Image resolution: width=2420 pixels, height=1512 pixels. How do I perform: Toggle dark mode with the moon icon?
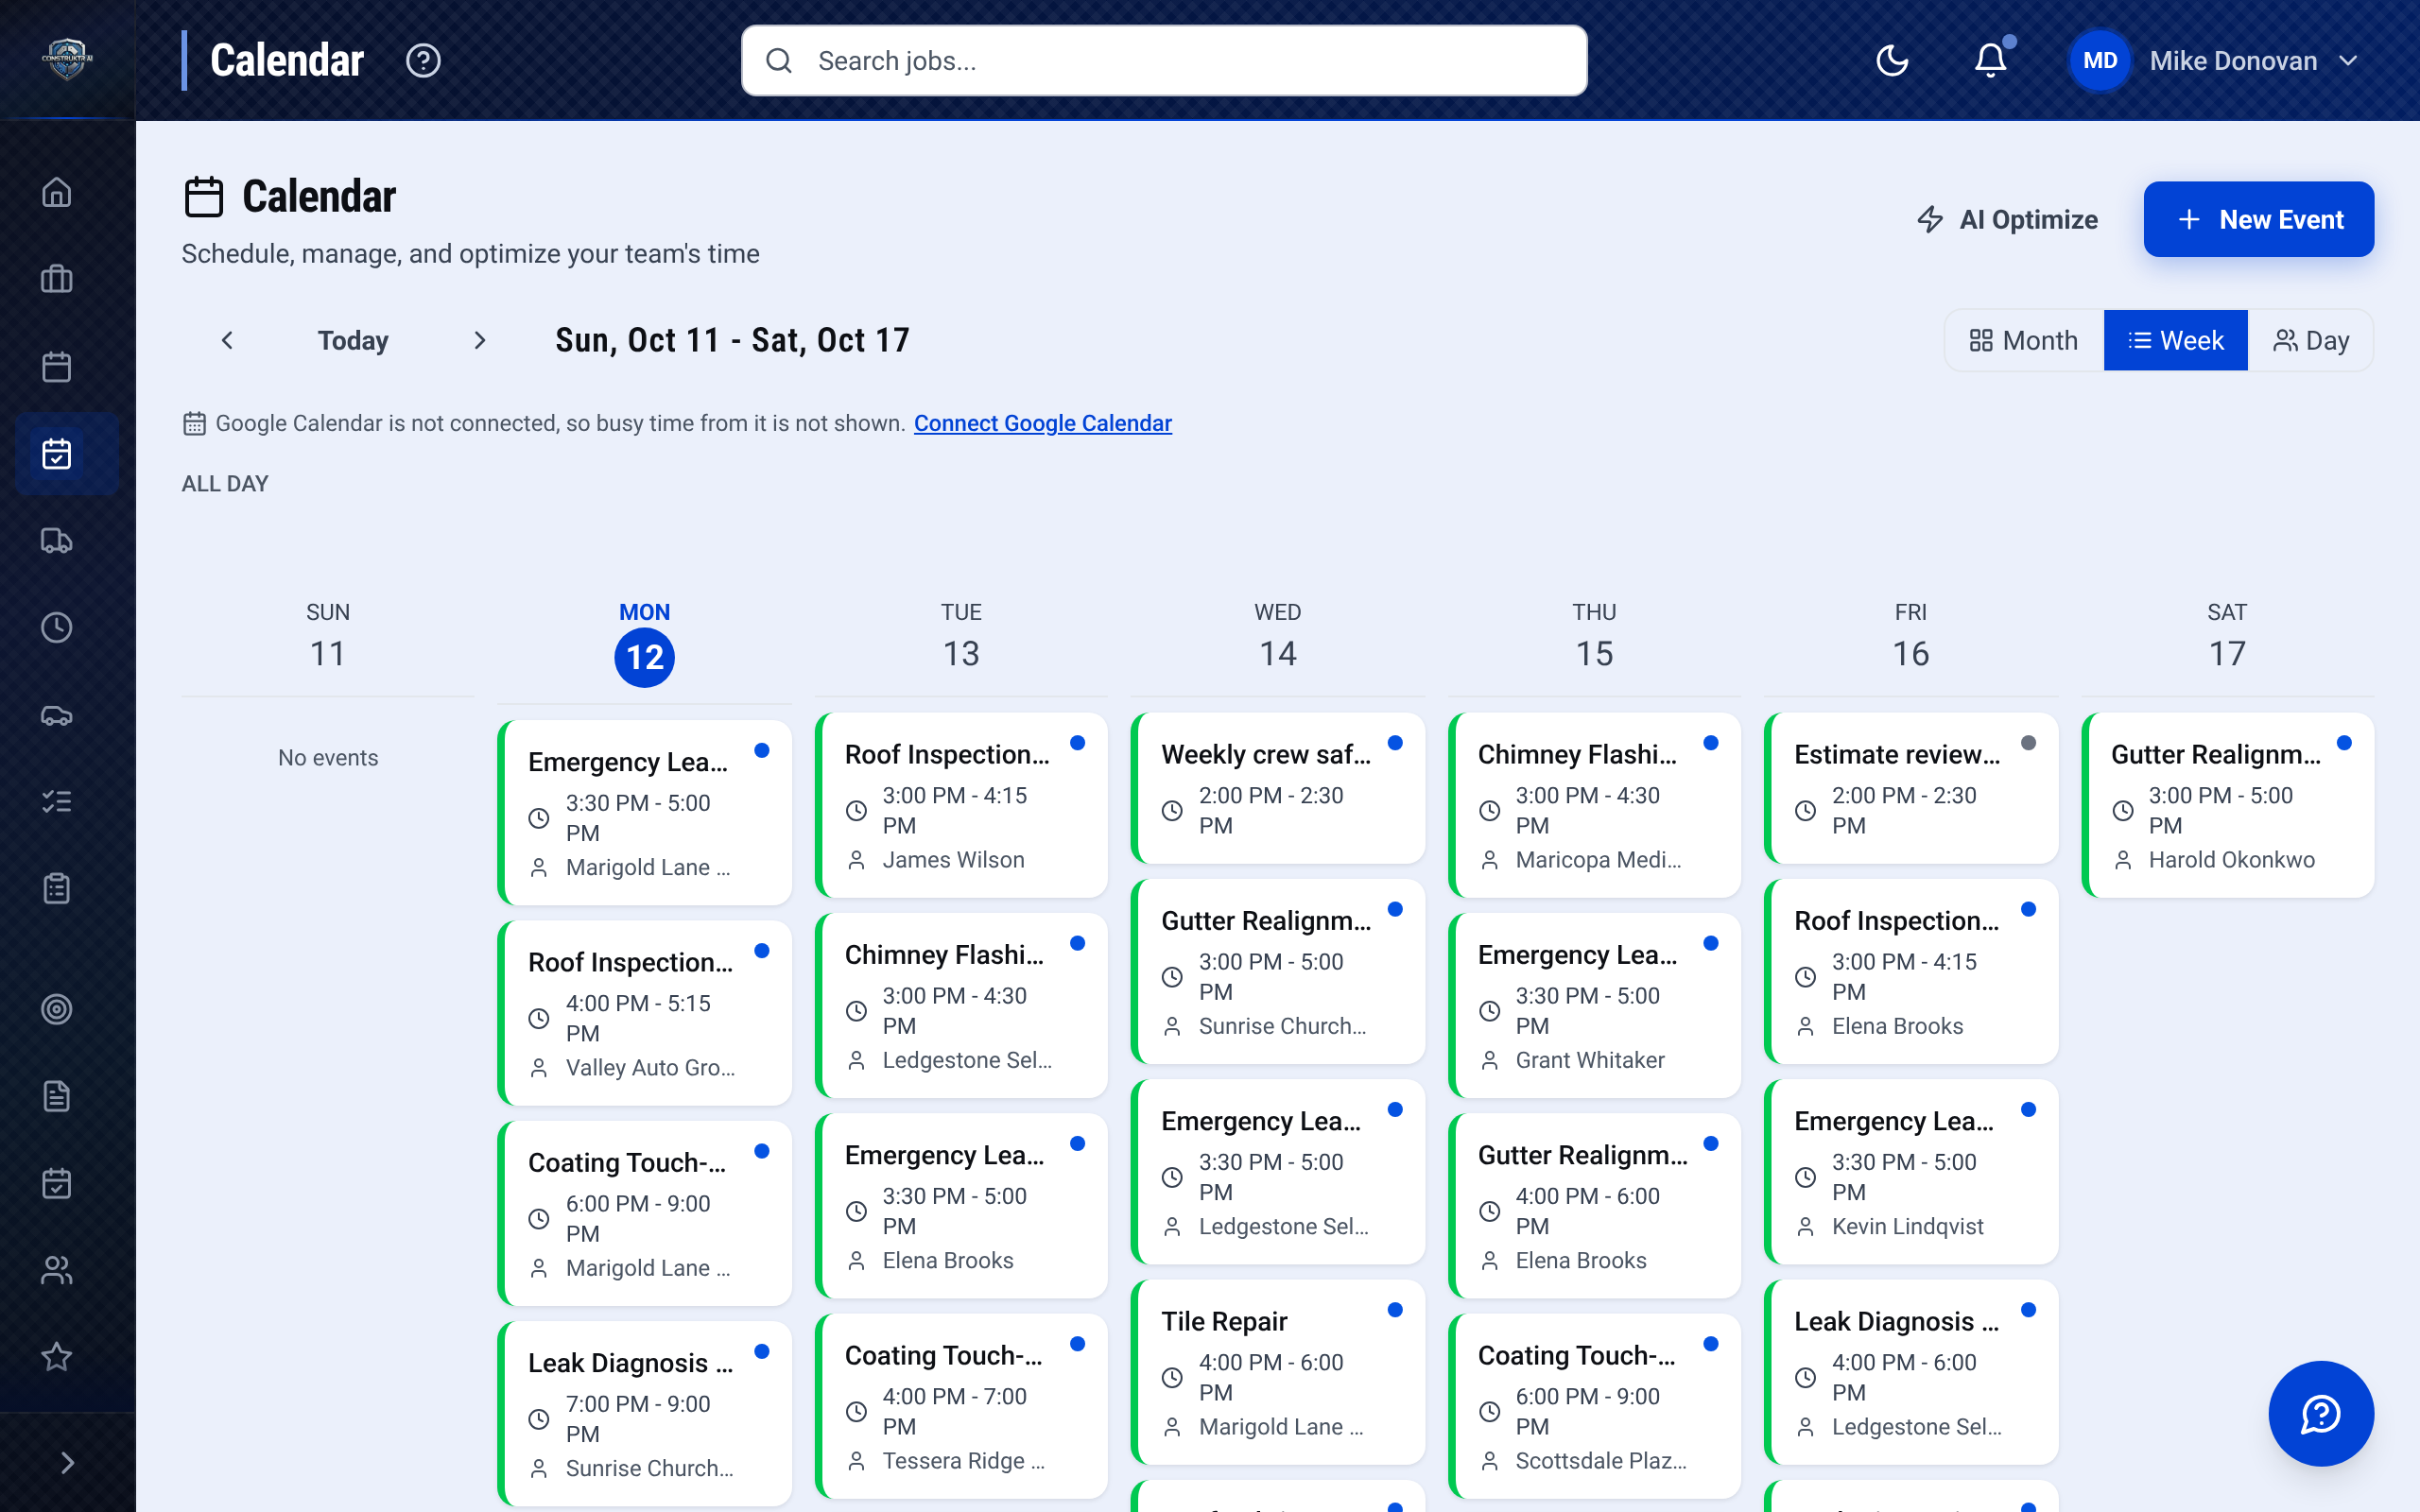tap(1892, 61)
